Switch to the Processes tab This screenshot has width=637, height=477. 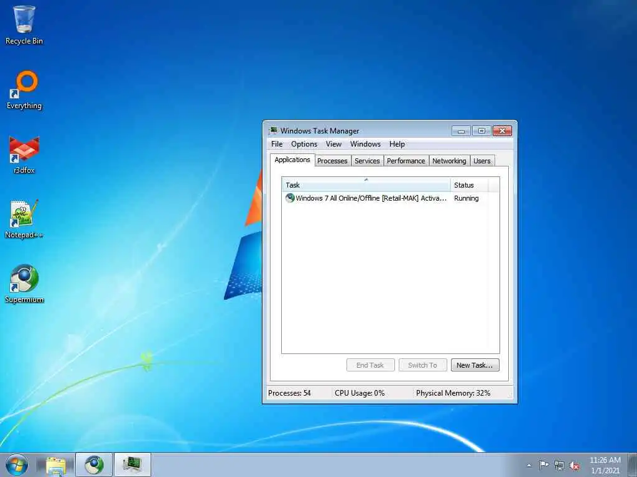click(332, 161)
